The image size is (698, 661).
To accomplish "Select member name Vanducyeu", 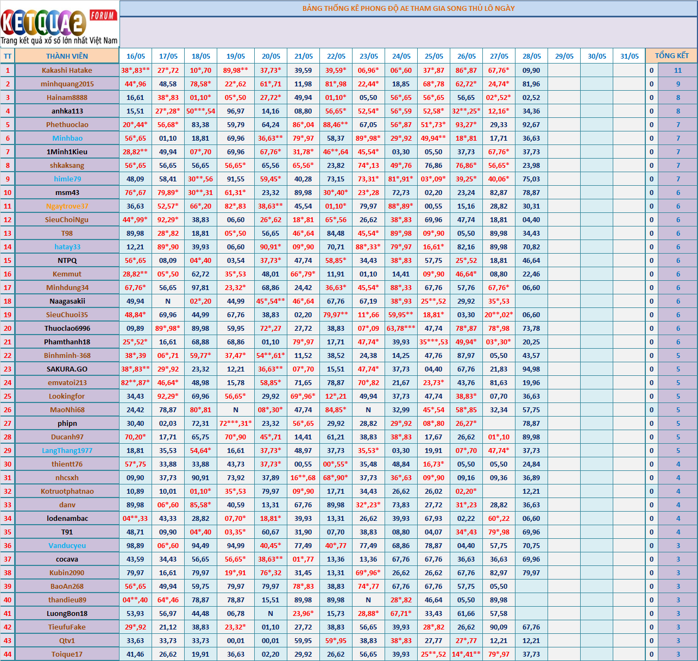I will 67,545.
